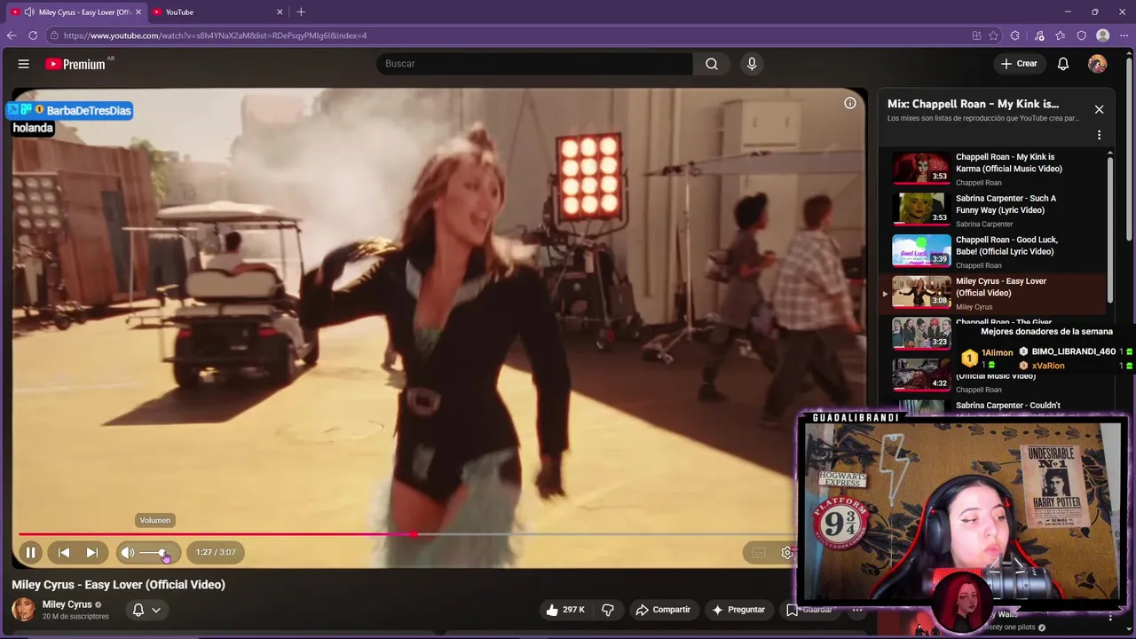This screenshot has height=639, width=1136.
Task: Open browser settings and more menu
Action: click(x=1124, y=35)
